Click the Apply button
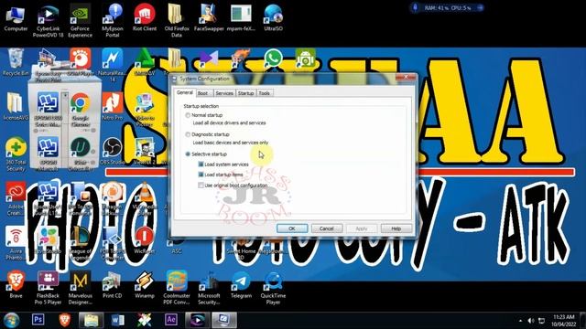The width and height of the screenshot is (586, 329). tap(362, 228)
